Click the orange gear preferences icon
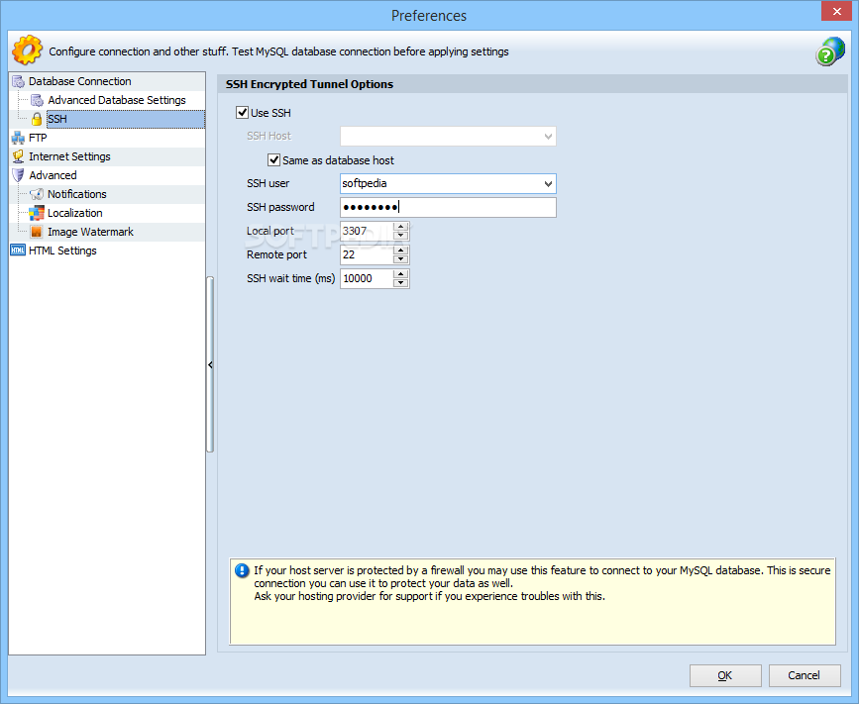The image size is (859, 704). tap(27, 50)
